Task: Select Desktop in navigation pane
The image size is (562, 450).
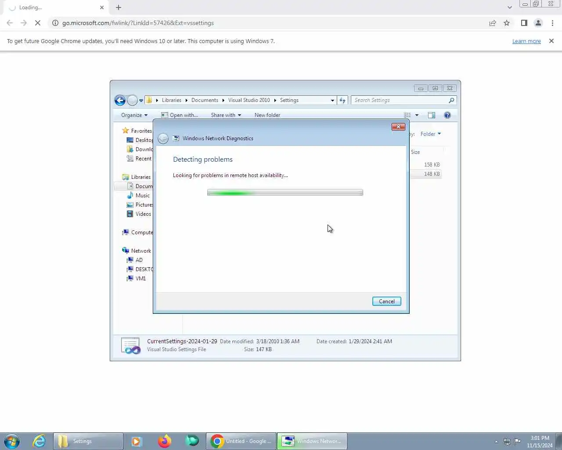Action: pos(140,140)
